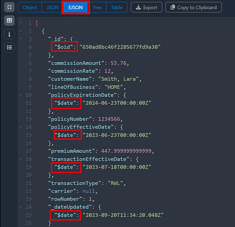Image resolution: width=235 pixels, height=227 pixels.
Task: Click the "transactionEffectiveDate" key
Action: (x=88, y=159)
